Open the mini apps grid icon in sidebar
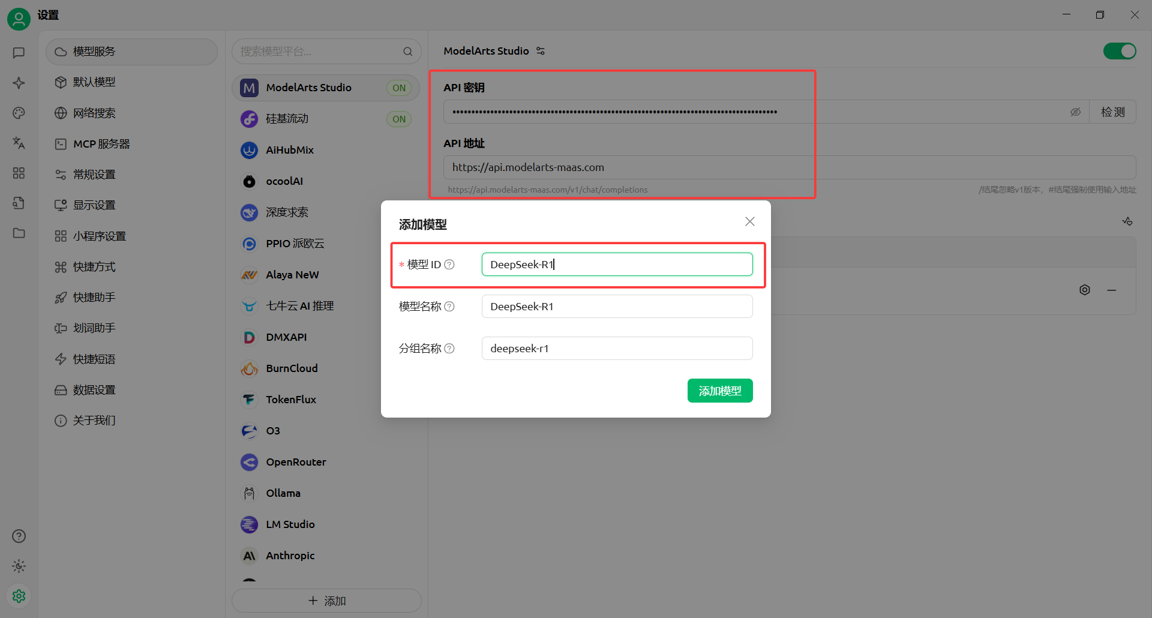This screenshot has height=618, width=1152. coord(19,173)
